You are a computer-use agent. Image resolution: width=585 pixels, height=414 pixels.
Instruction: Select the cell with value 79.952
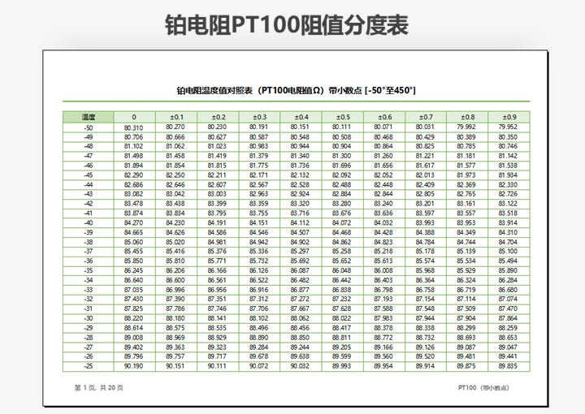click(508, 127)
